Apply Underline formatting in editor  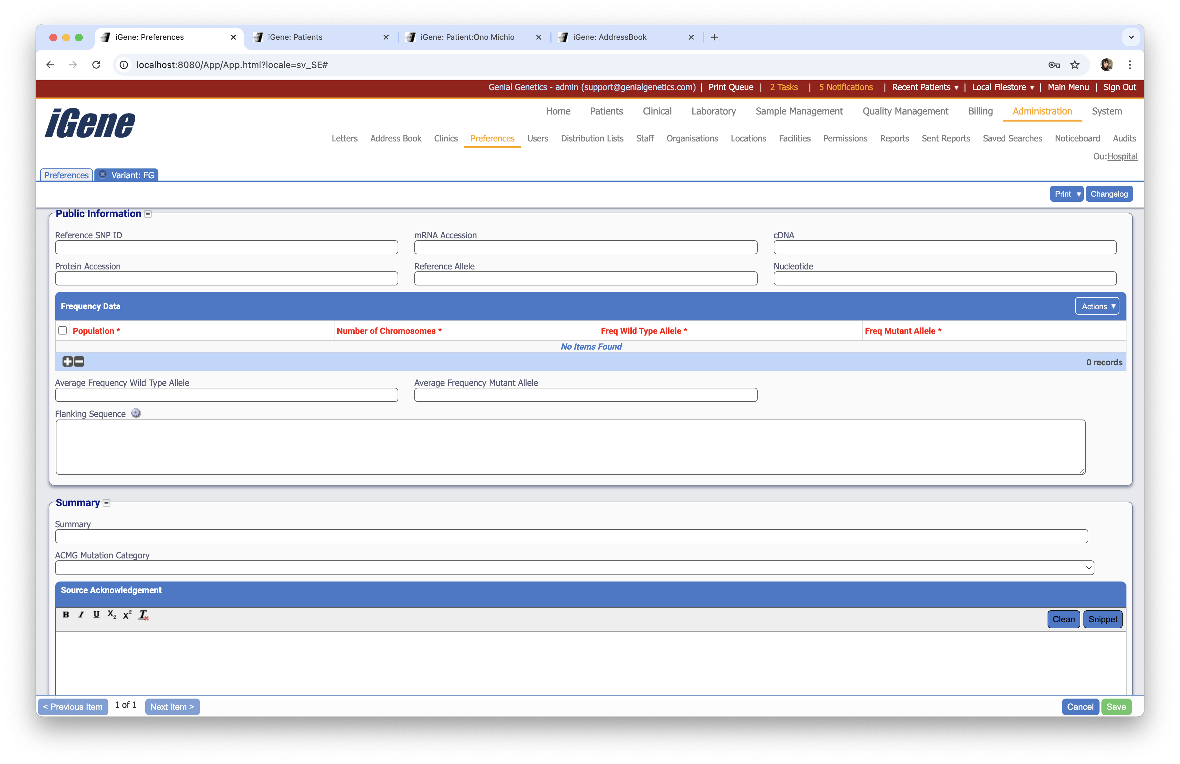96,615
